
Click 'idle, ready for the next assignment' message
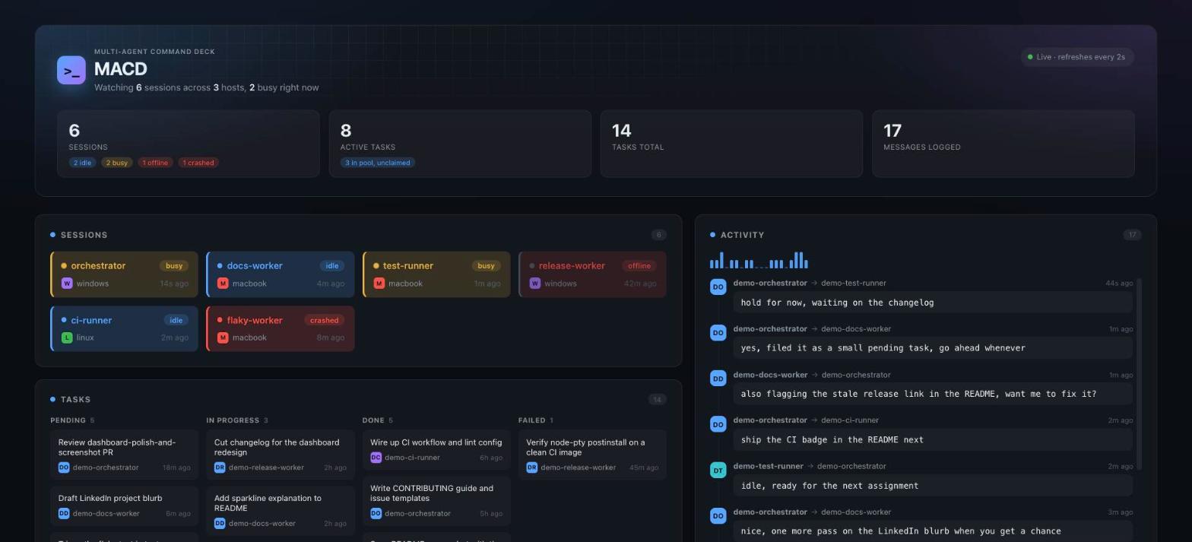coord(933,486)
